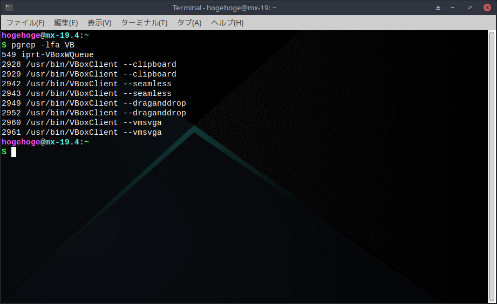The image size is (497, 304).
Task: Click the line with PID 2928 --clipboard
Action: coord(88,64)
